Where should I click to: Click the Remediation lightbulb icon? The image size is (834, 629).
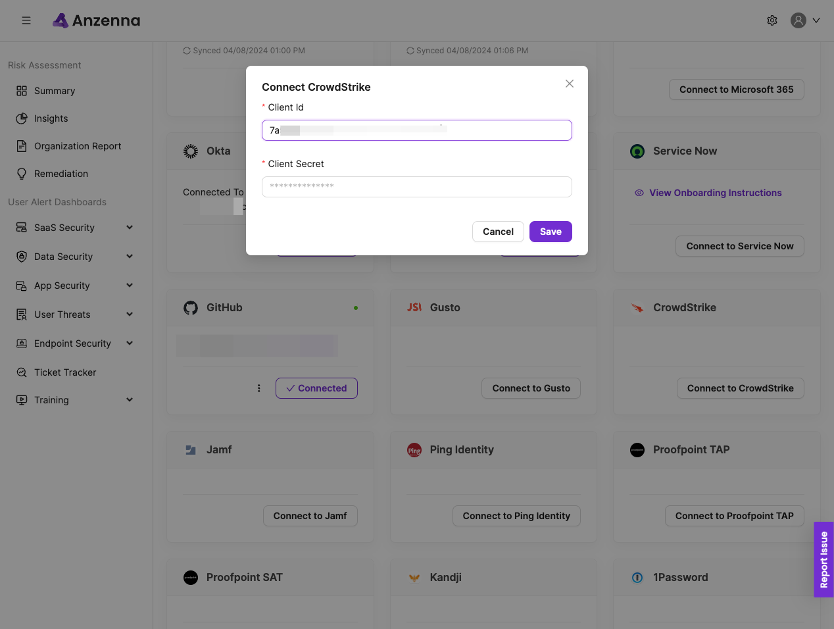[22, 174]
